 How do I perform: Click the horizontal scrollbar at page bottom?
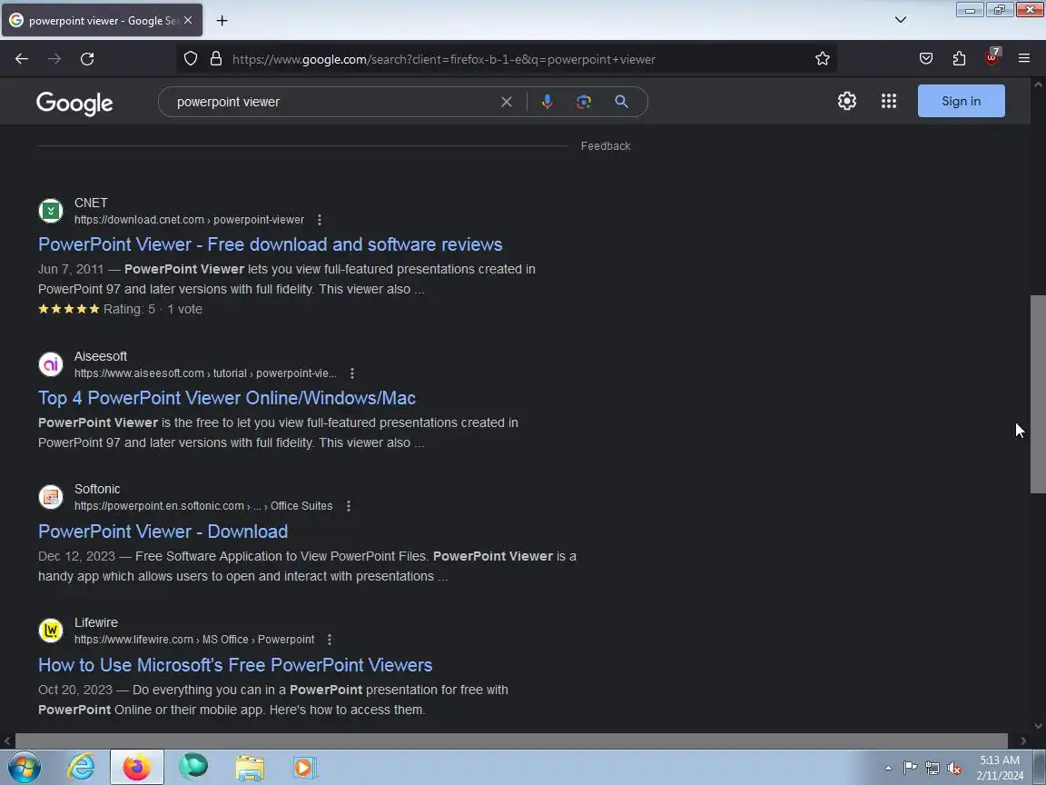[511, 741]
